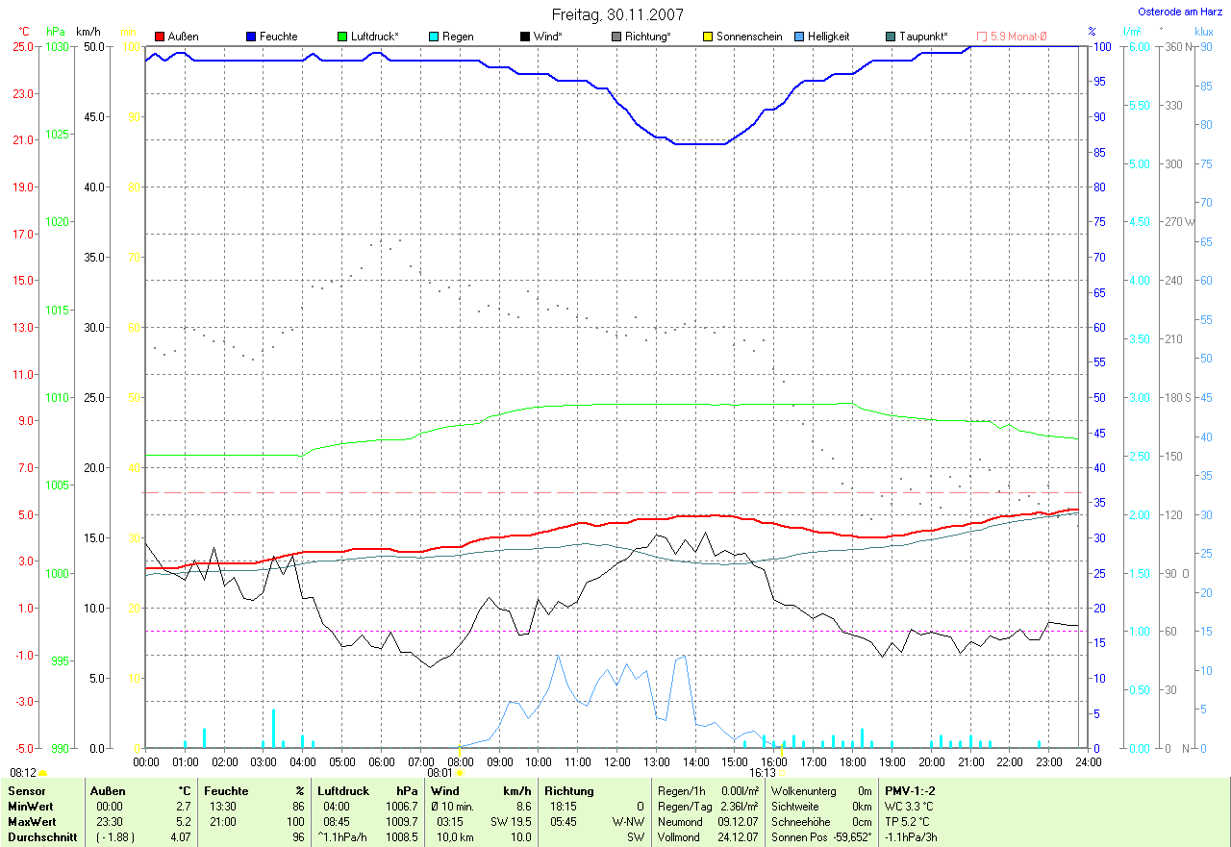
Task: Click the yellow Sonnenschein legend square
Action: pyautogui.click(x=708, y=37)
